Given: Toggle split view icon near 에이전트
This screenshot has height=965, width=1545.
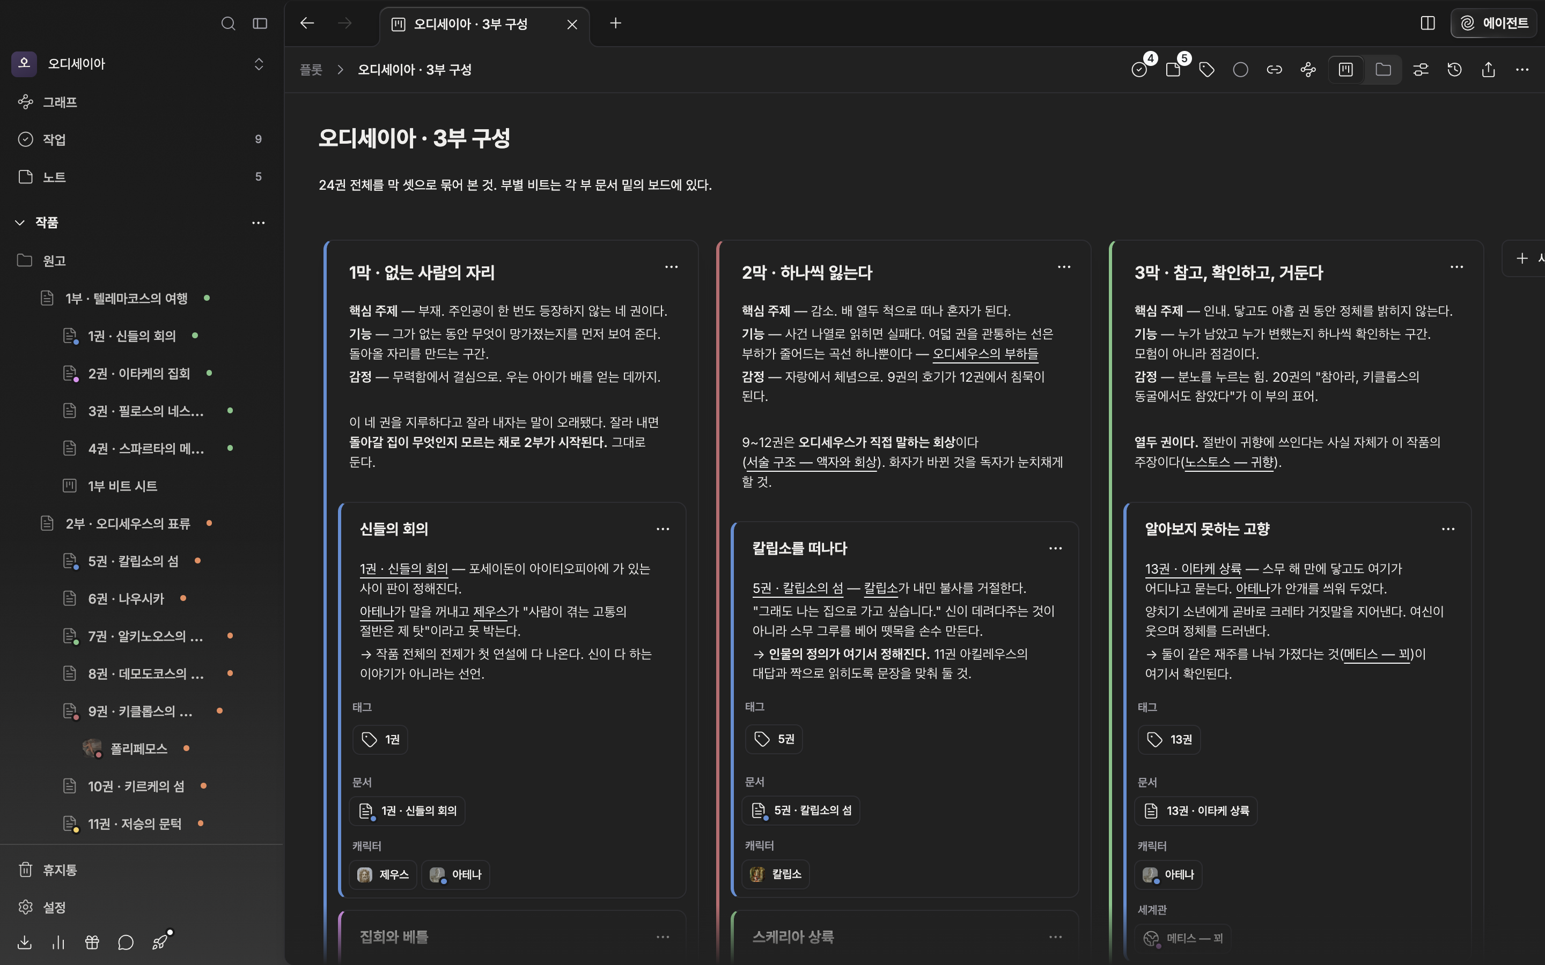Looking at the screenshot, I should (1428, 23).
